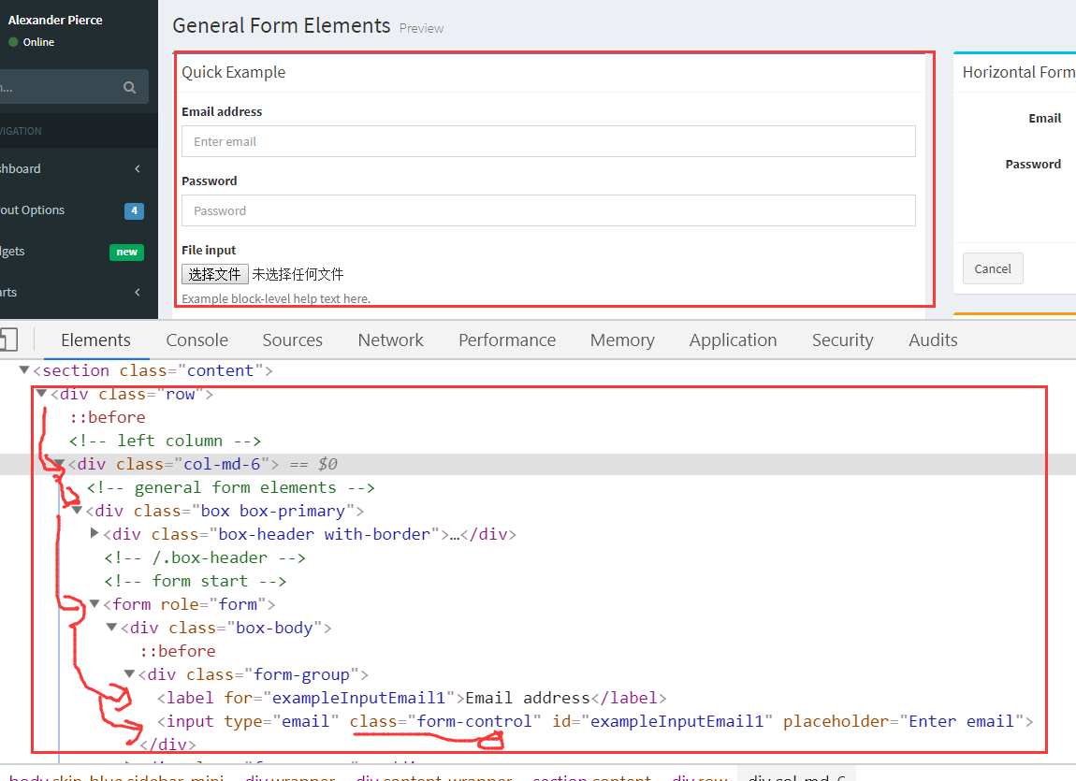The image size is (1076, 781).
Task: Open the Audits tab
Action: click(x=933, y=340)
